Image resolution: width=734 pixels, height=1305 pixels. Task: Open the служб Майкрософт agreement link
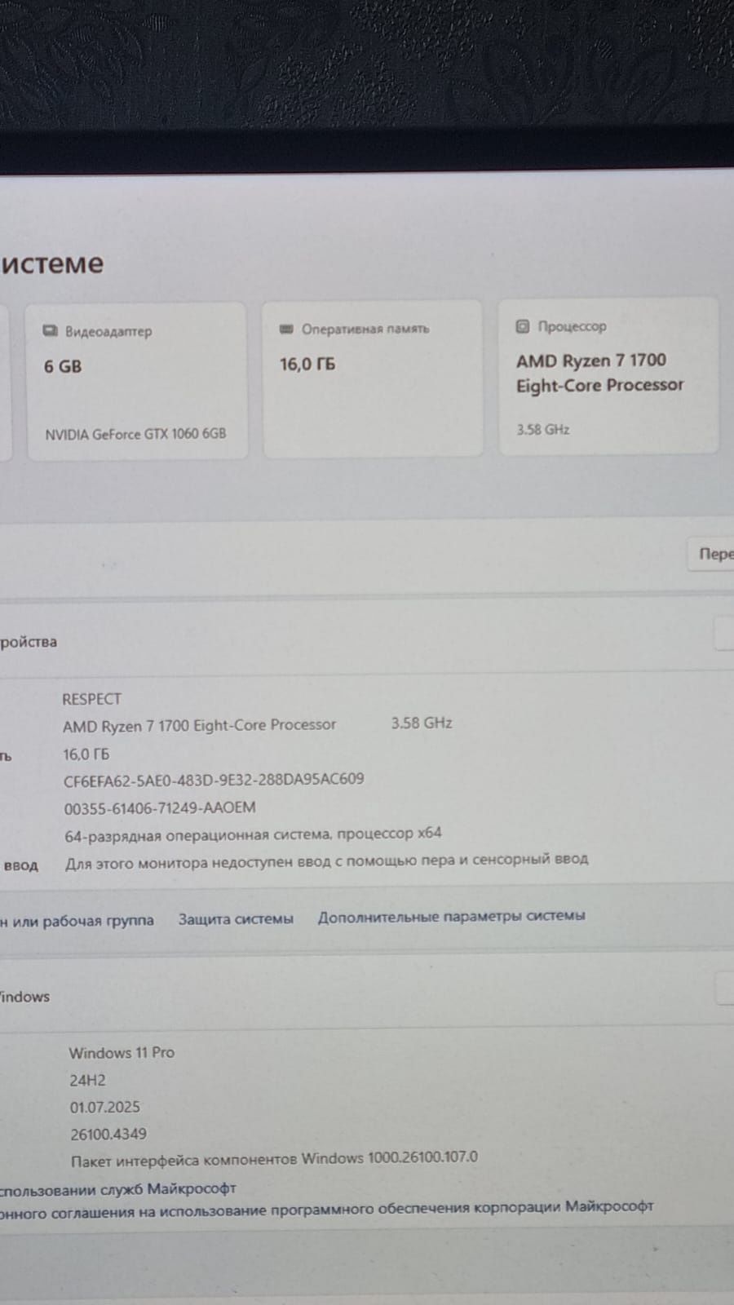point(118,1188)
